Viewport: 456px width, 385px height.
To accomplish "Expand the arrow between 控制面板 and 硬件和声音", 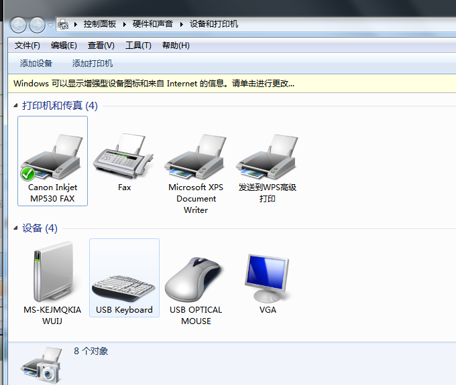I will (x=125, y=24).
